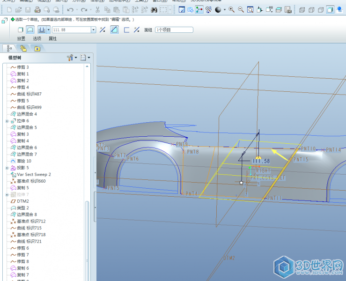Click the model tree Show list icon
Screen dimensions: 346x281
(83, 58)
